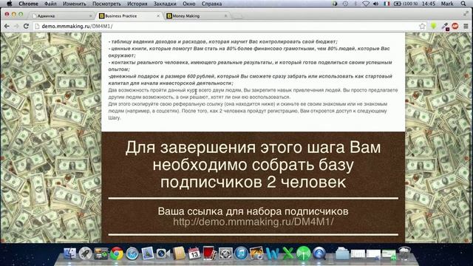Open the blue folder stack in dock
This screenshot has width=473, height=266.
342,253
